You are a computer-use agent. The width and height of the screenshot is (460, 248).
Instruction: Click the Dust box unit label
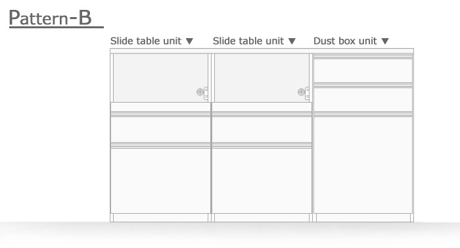[x=345, y=41]
